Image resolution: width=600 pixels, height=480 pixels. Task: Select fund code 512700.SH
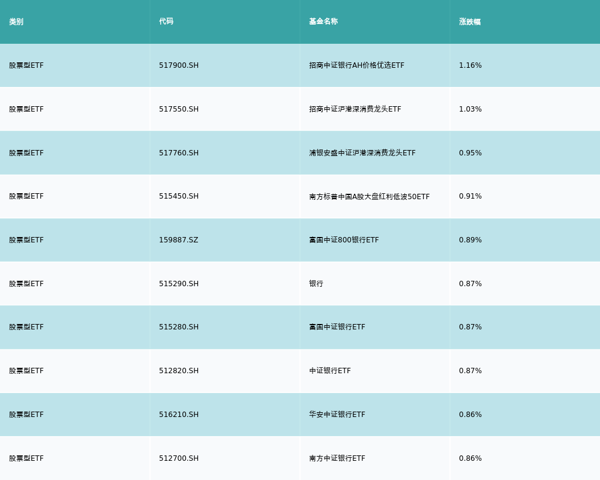179,458
